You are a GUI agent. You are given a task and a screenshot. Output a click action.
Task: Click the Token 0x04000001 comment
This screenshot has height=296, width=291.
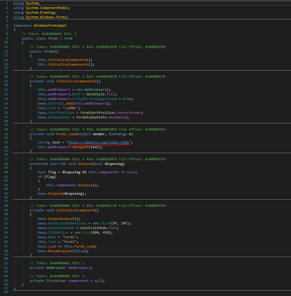point(57,263)
